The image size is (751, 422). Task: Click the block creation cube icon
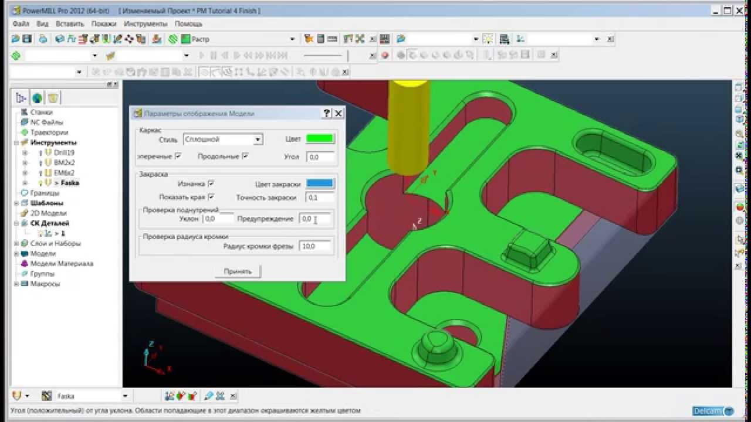59,39
